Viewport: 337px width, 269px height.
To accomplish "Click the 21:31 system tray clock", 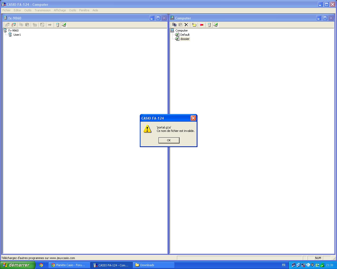I will pos(330,265).
